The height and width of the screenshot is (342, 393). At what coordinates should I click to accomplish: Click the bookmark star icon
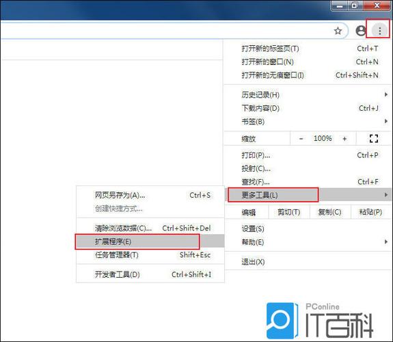[338, 31]
